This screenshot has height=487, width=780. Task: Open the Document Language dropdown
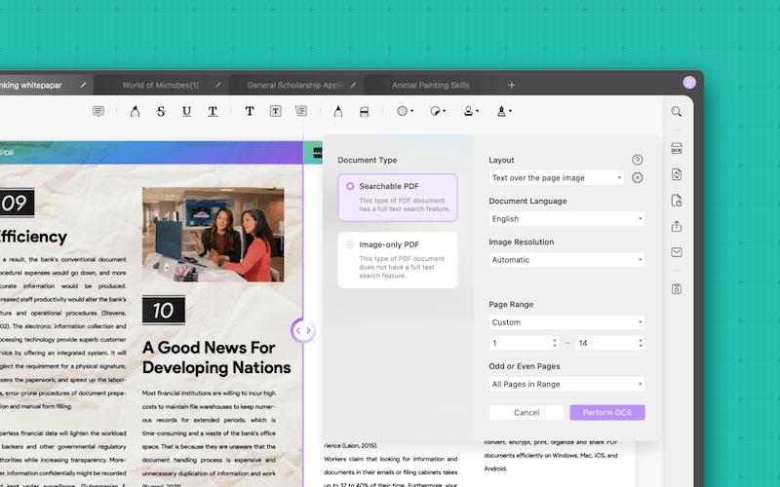coord(565,219)
